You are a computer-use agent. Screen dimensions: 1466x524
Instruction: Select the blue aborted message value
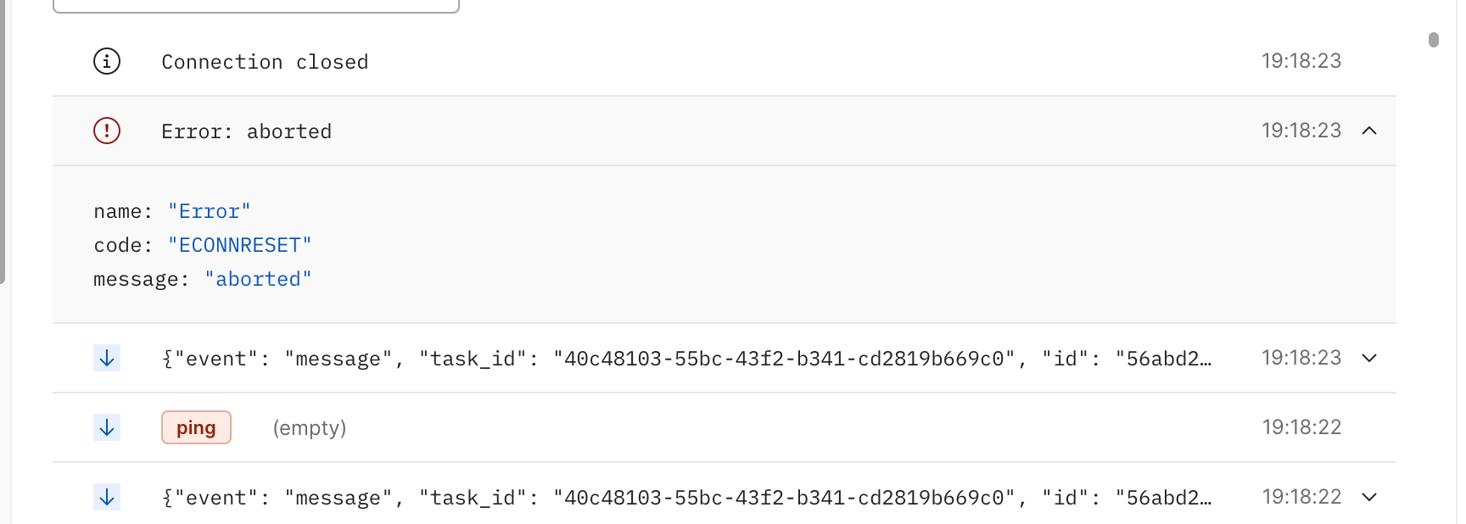click(259, 278)
